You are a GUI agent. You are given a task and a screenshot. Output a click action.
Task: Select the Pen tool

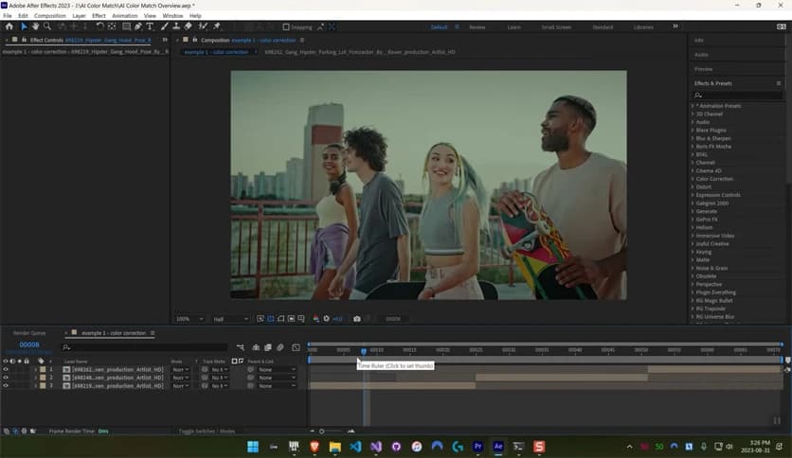tap(138, 26)
